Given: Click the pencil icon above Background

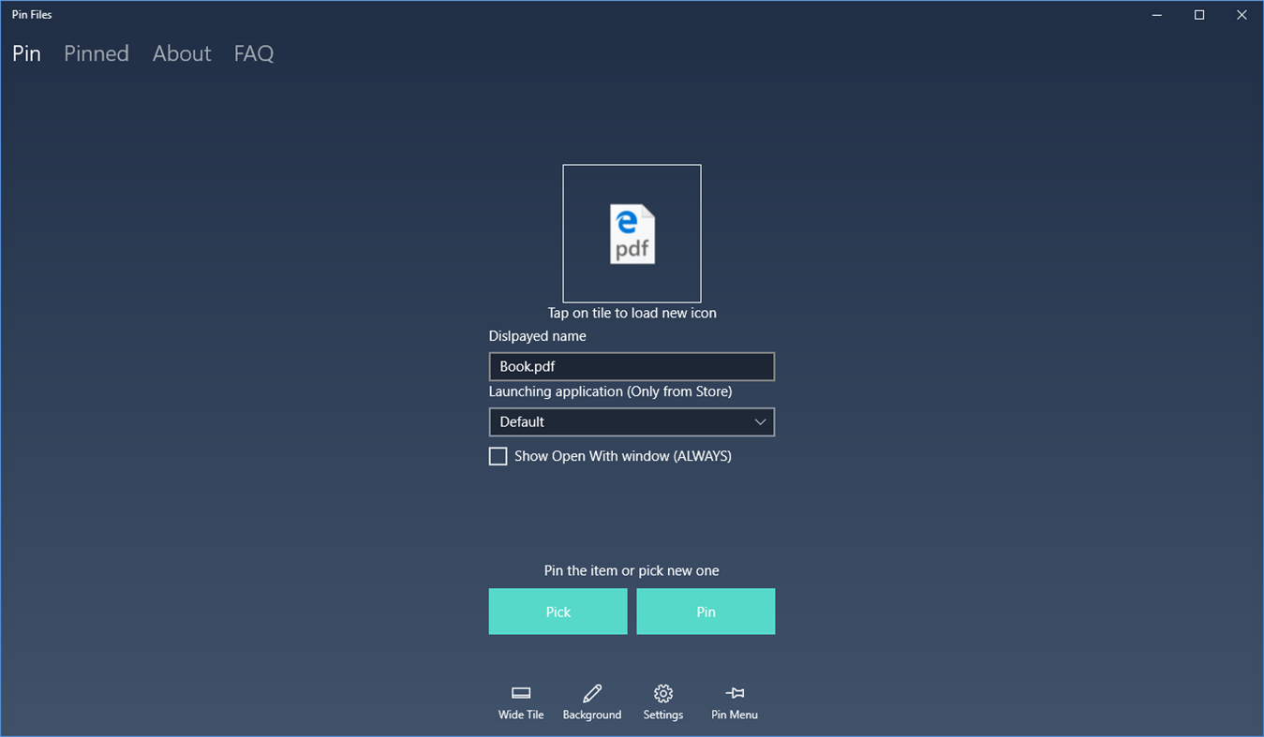Looking at the screenshot, I should [x=591, y=693].
